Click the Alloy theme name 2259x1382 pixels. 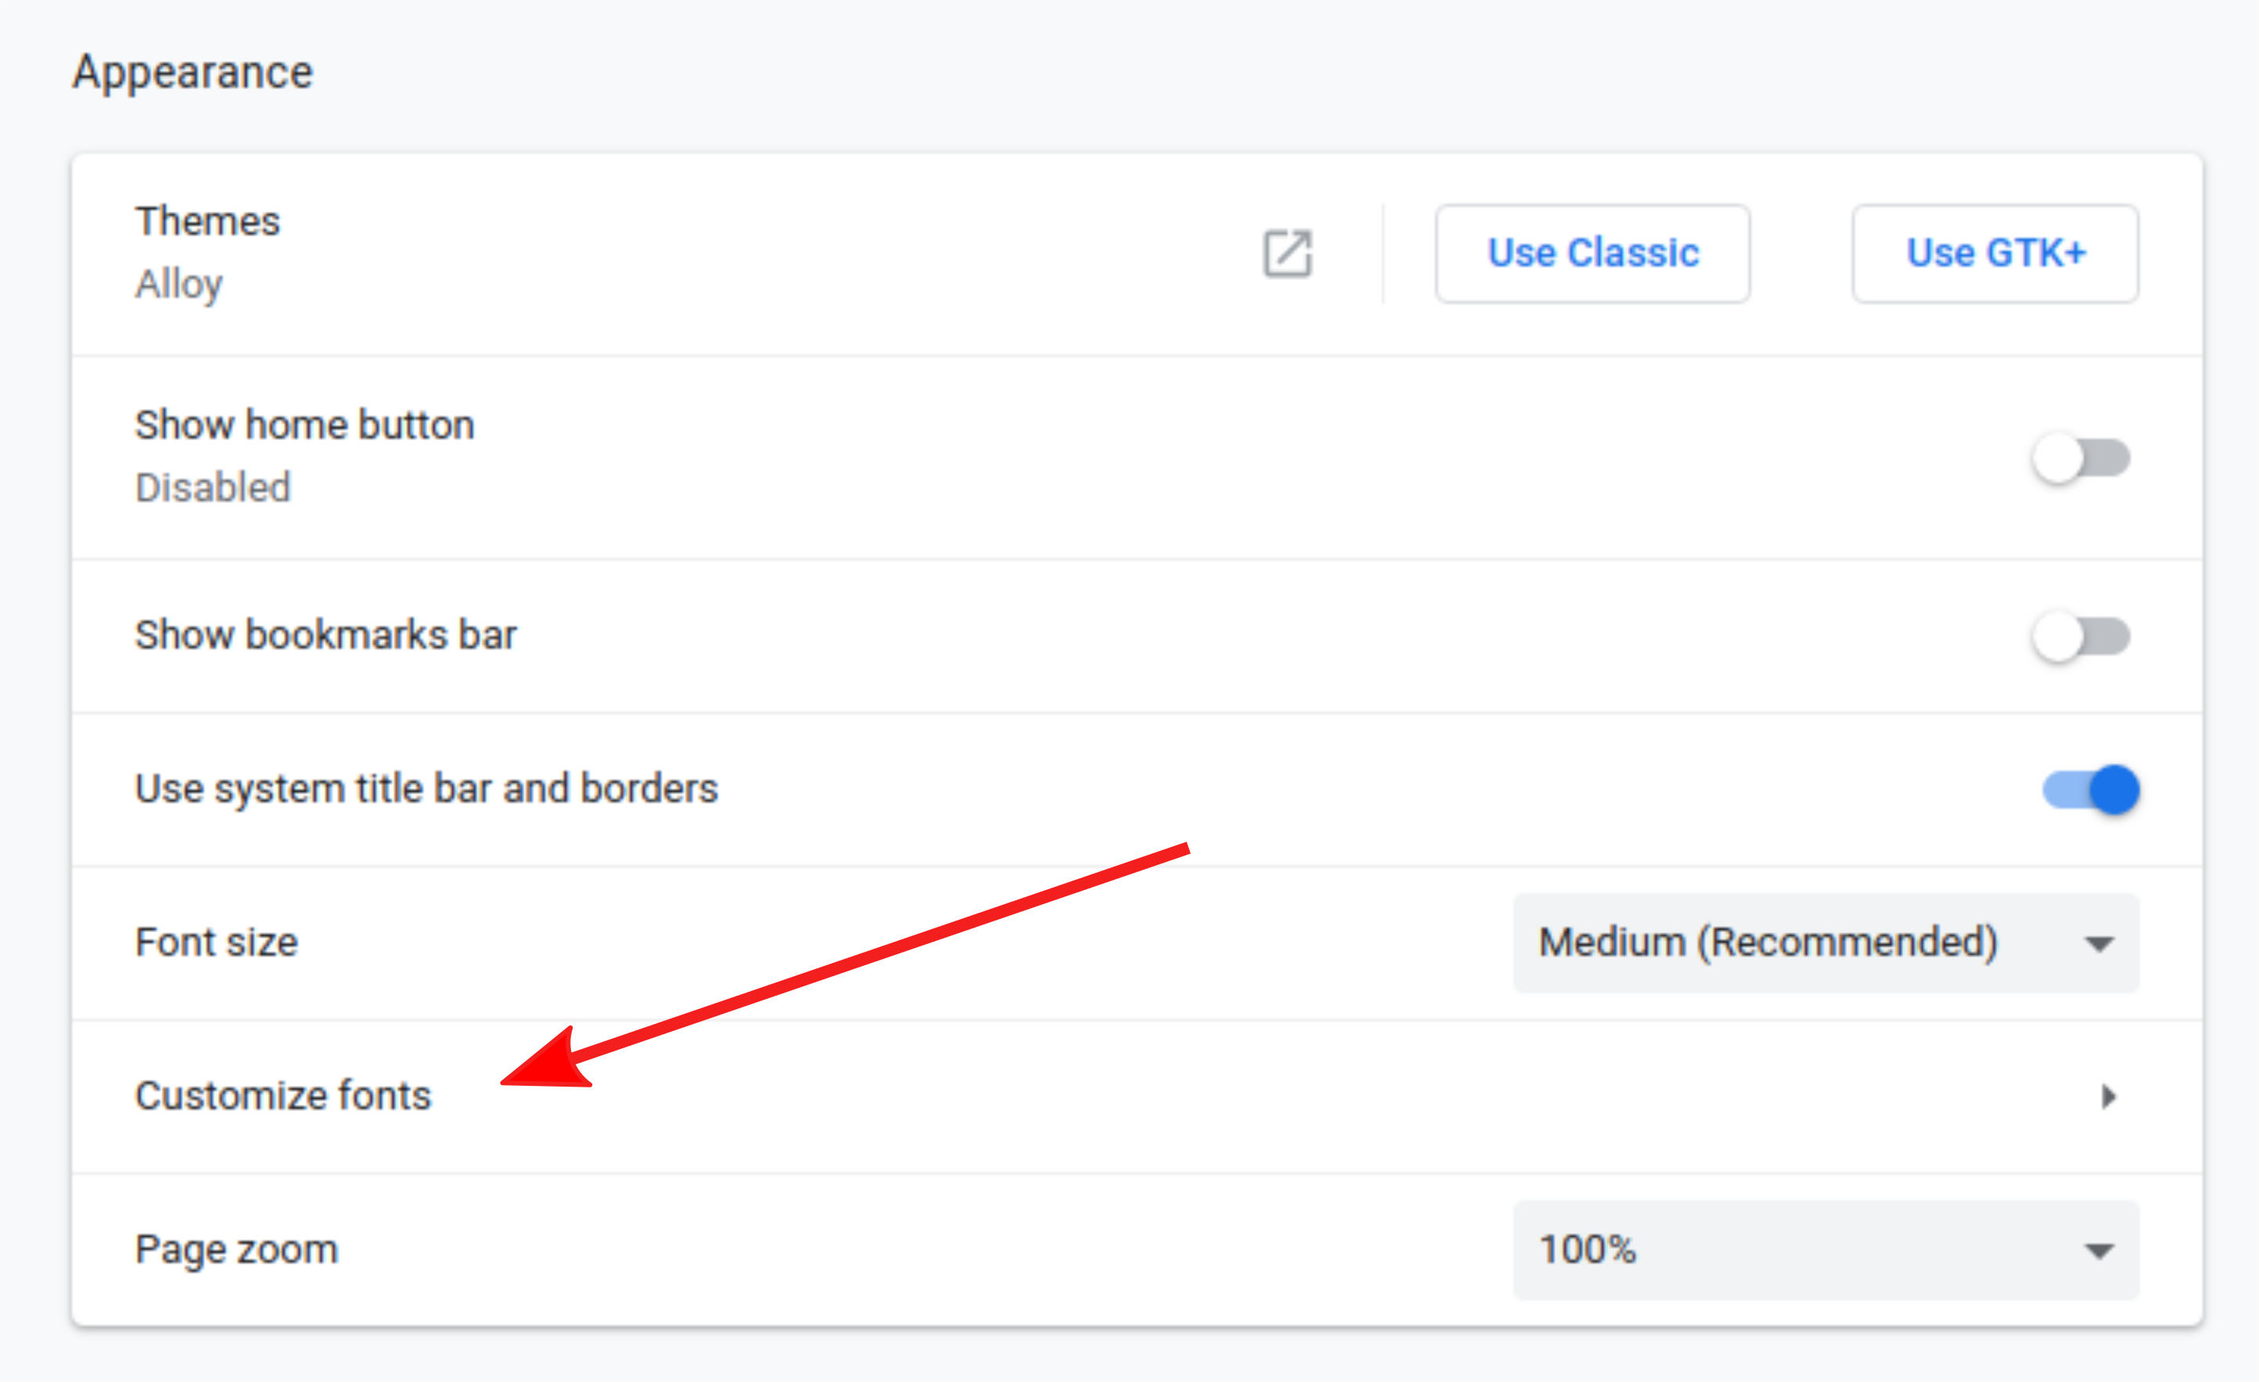(179, 284)
